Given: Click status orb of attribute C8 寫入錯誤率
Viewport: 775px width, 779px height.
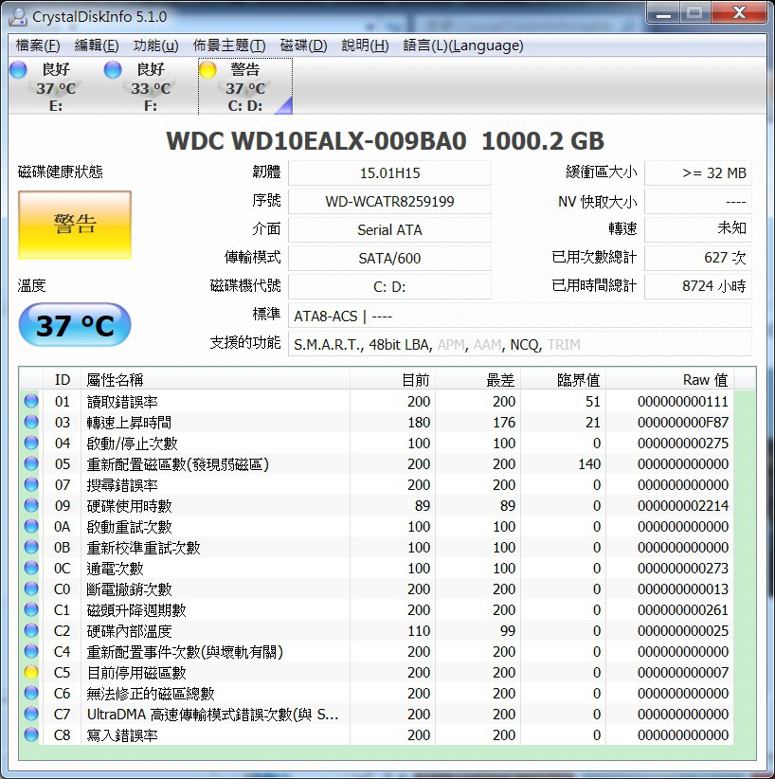Looking at the screenshot, I should [31, 734].
